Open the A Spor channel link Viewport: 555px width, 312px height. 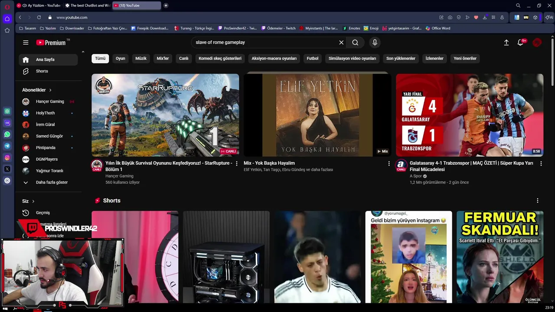(416, 176)
